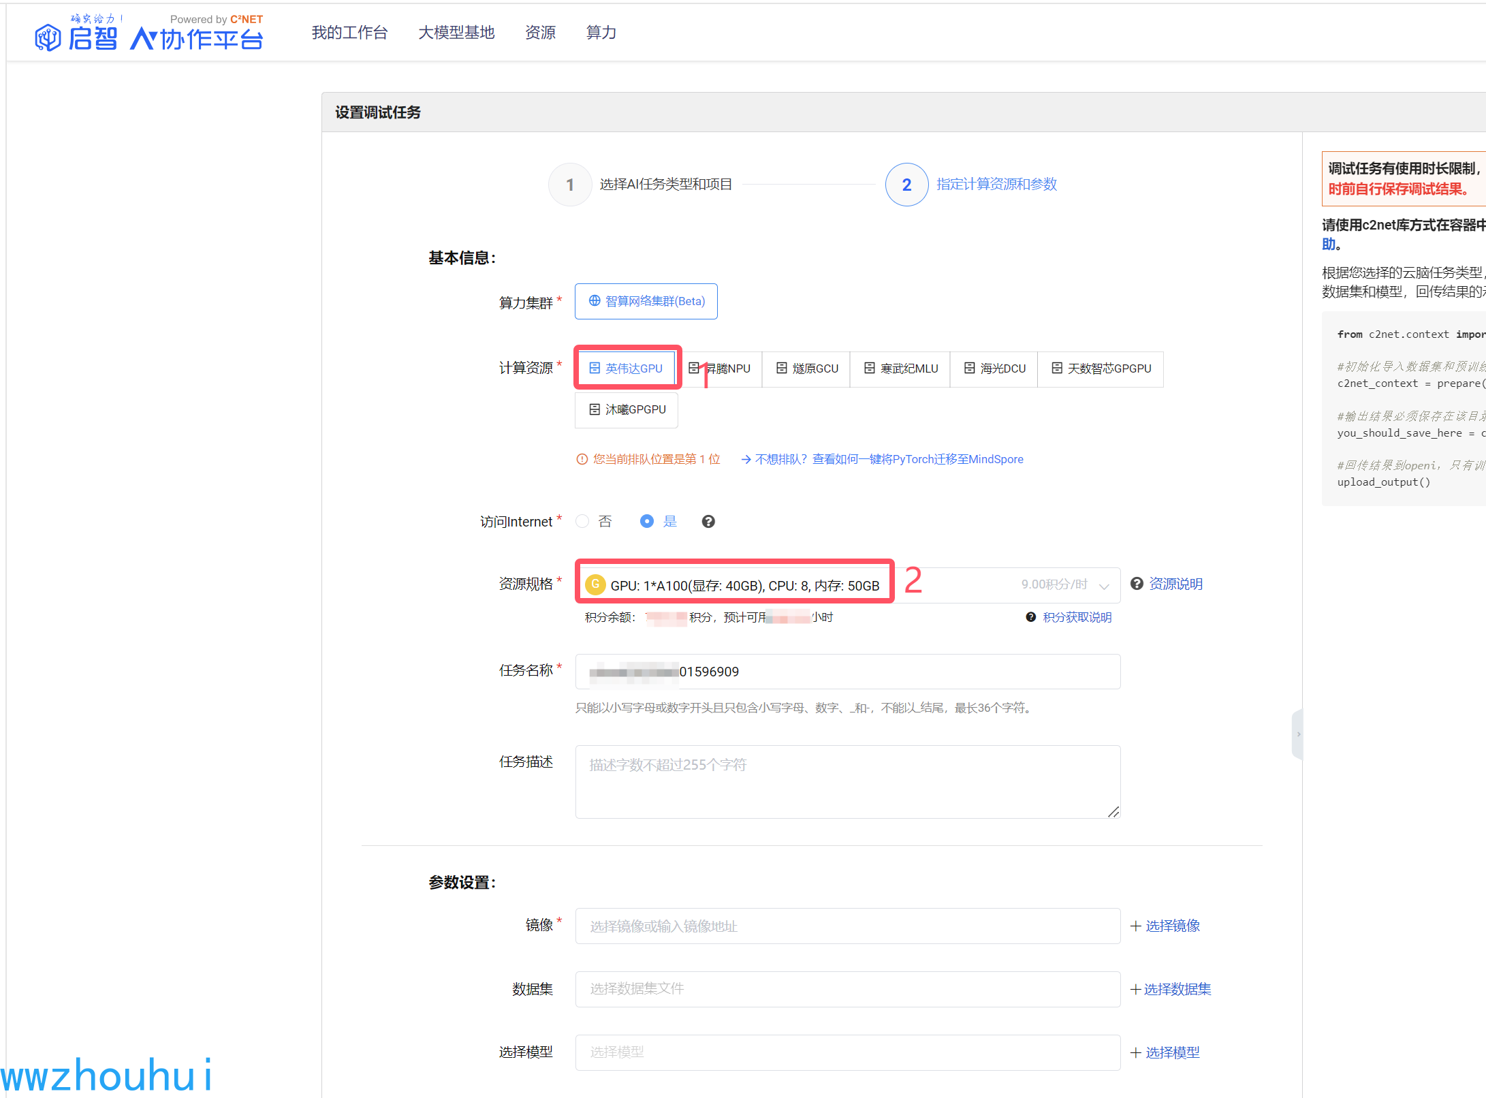Open the 数据集 file selector field

click(x=848, y=989)
